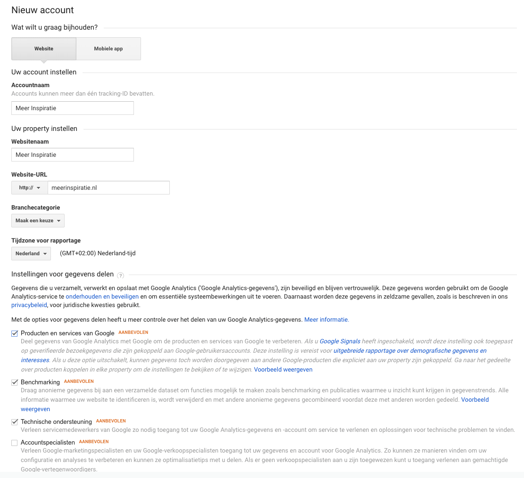The height and width of the screenshot is (478, 524).
Task: Open the http:// protocol dropdown
Action: tap(29, 187)
